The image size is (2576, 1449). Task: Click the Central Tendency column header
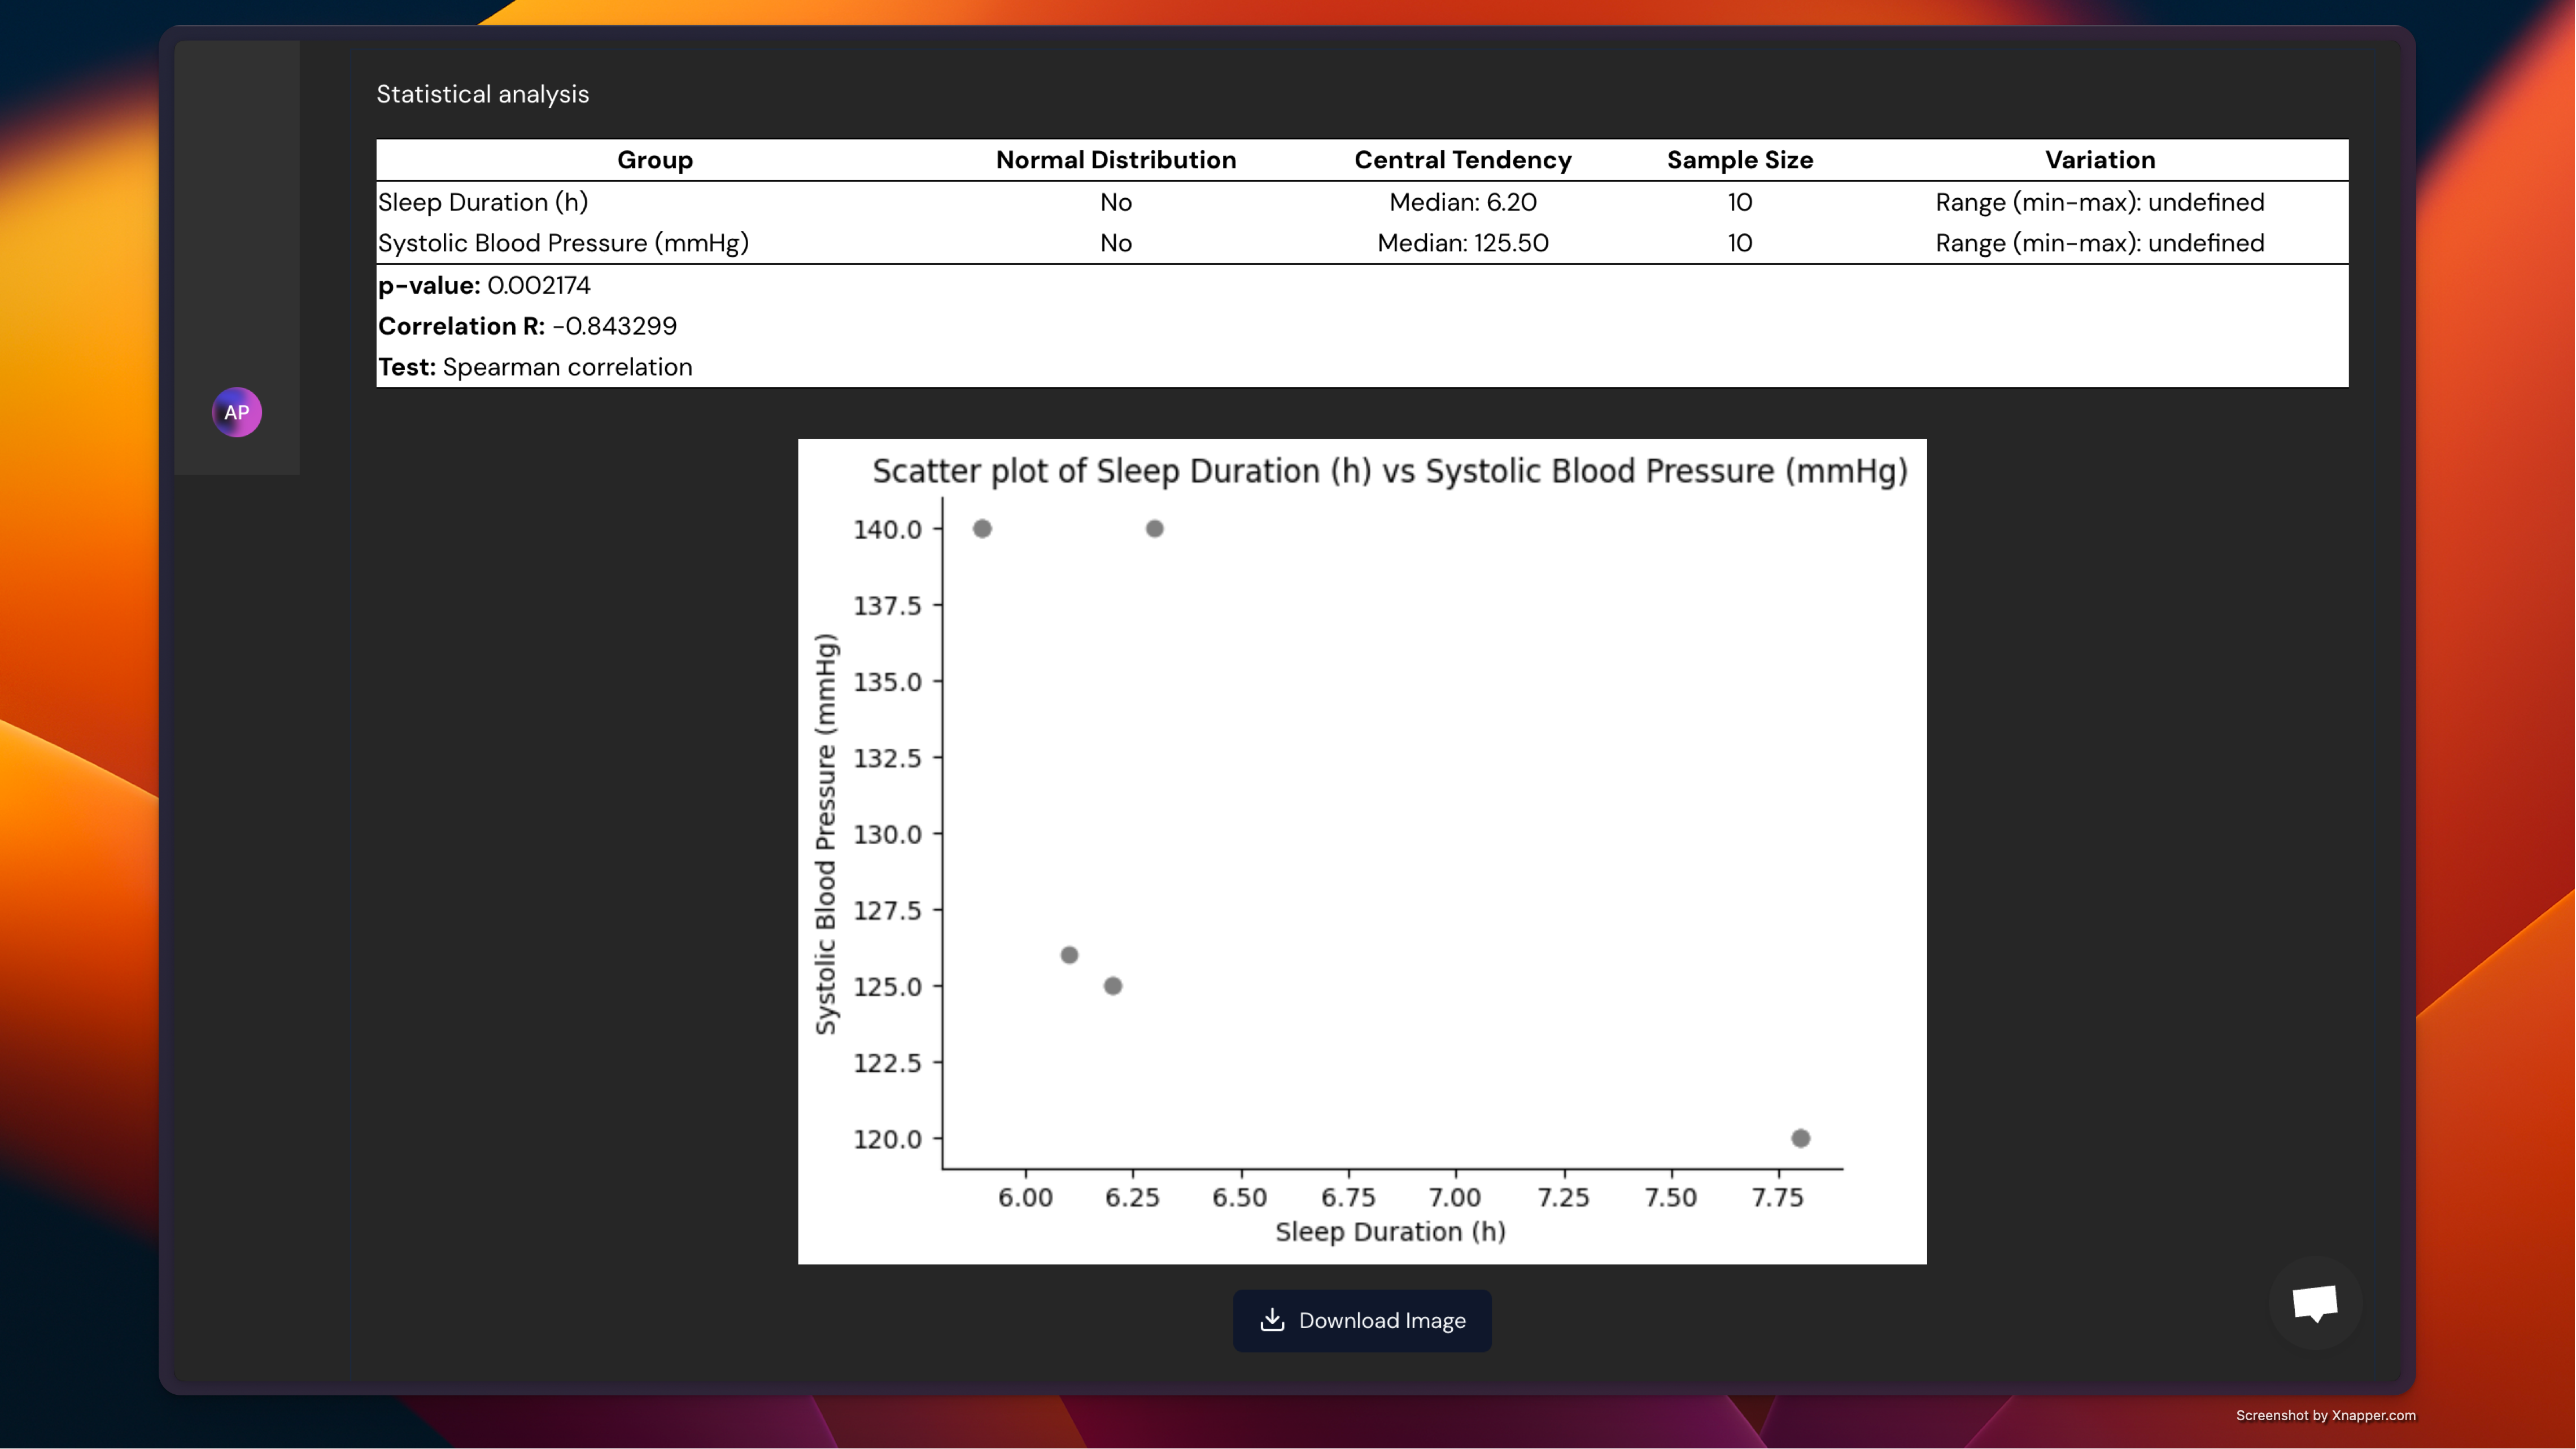pyautogui.click(x=1462, y=160)
